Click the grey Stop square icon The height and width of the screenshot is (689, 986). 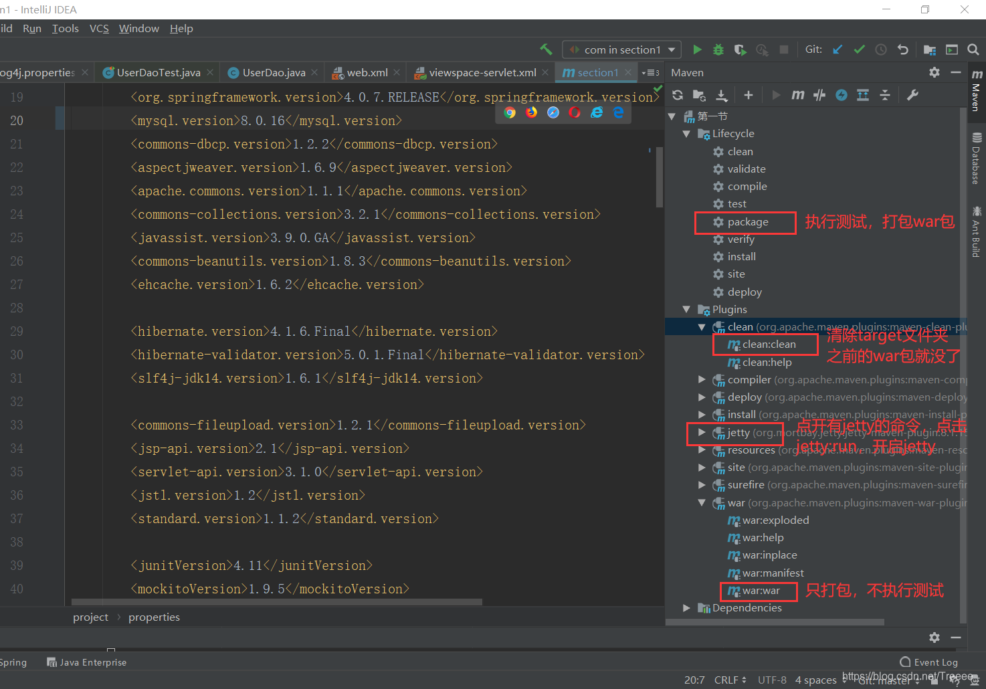coord(784,50)
